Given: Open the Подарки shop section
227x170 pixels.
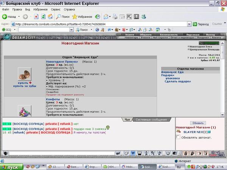Looking at the screenshot, I should (168, 75).
